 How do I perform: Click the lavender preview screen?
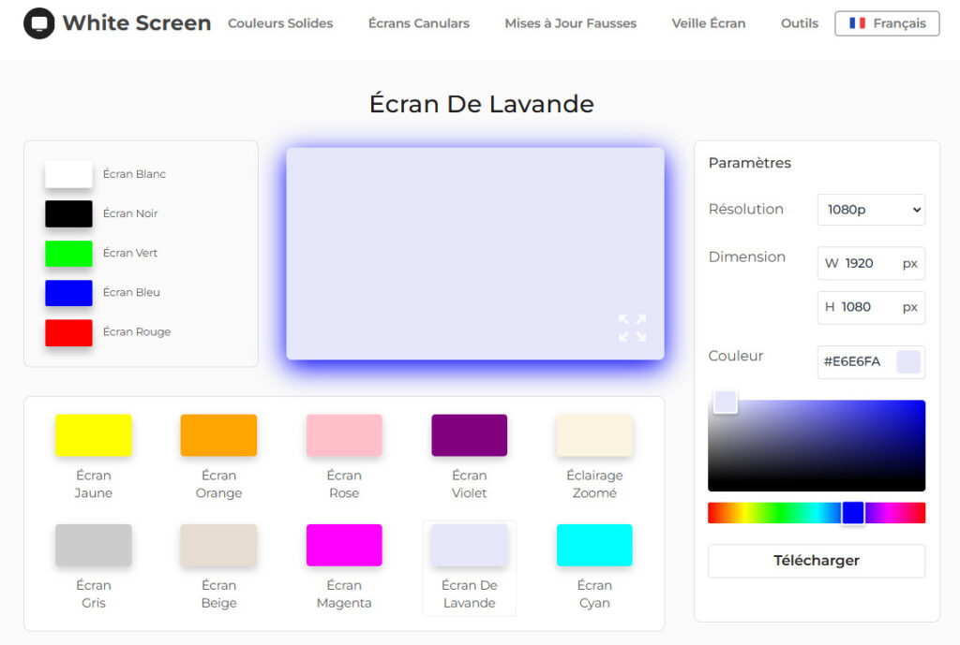point(474,243)
